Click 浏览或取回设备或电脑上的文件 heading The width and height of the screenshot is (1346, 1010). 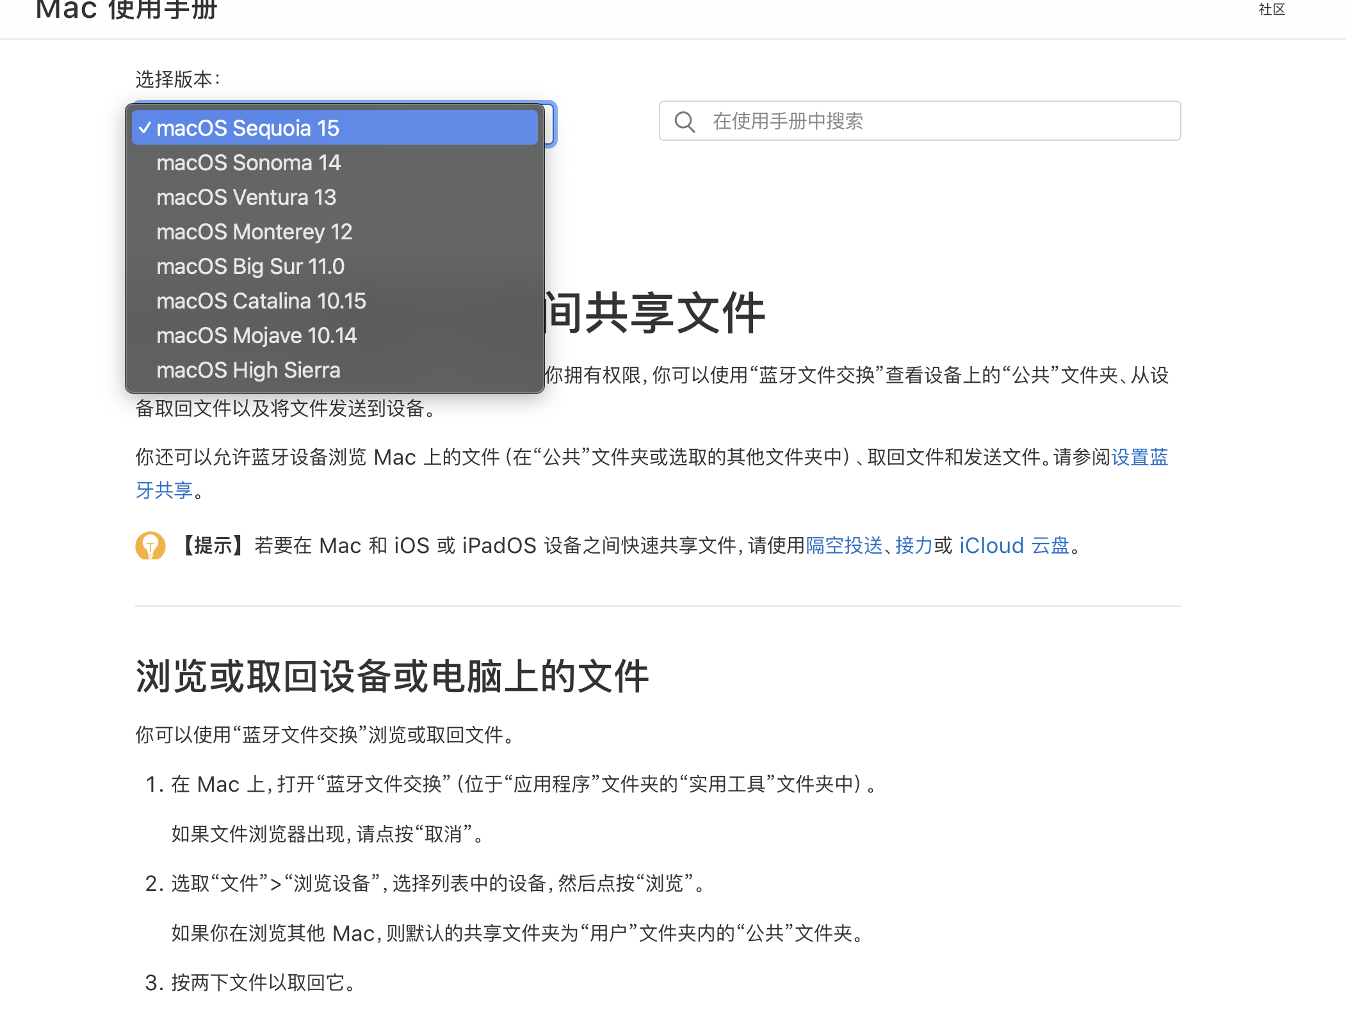click(392, 677)
